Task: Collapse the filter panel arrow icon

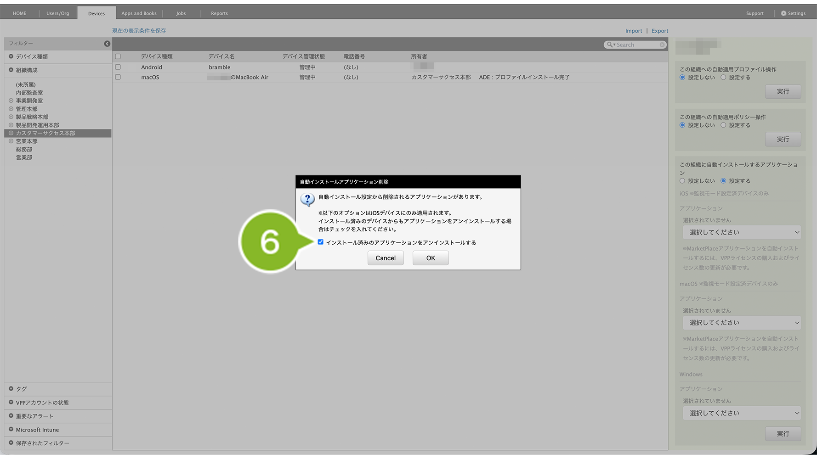Action: click(107, 44)
